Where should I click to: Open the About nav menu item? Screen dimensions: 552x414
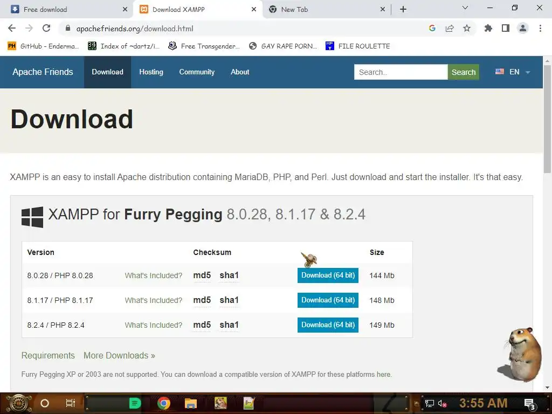click(240, 72)
